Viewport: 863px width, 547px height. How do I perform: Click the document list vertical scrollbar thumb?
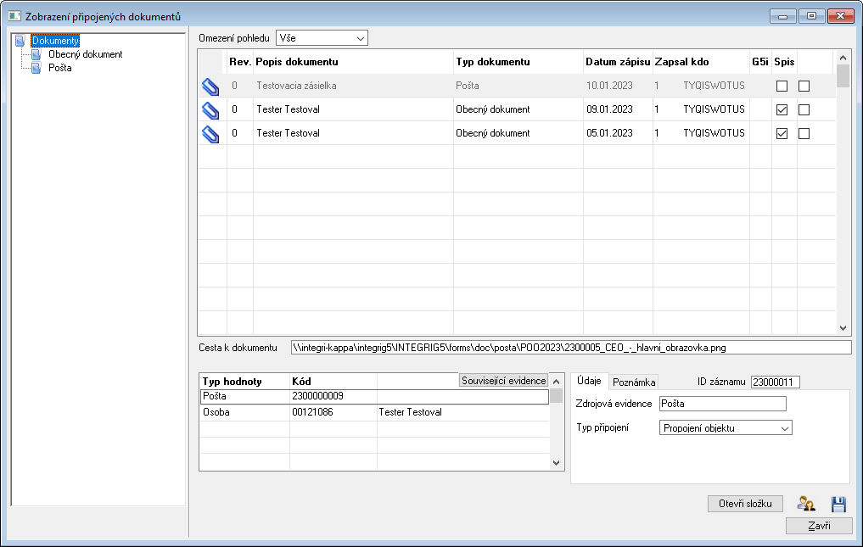pos(843,76)
